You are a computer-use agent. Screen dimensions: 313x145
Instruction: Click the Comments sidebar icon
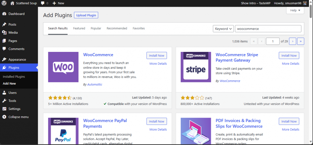4,49
